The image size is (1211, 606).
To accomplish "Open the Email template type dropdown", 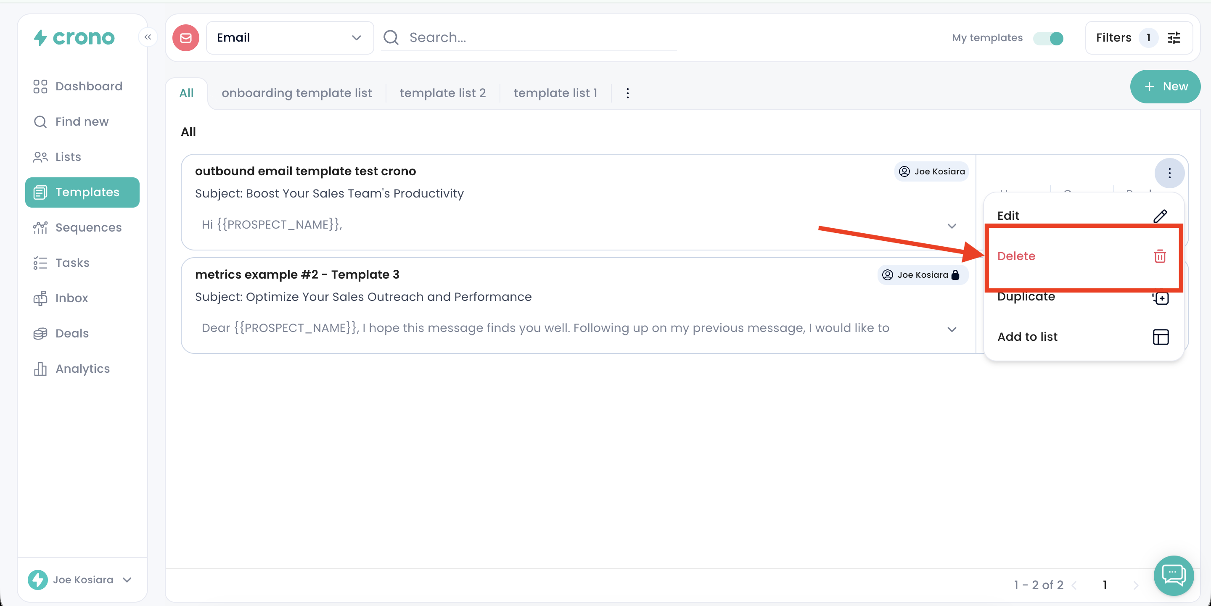I will 290,37.
